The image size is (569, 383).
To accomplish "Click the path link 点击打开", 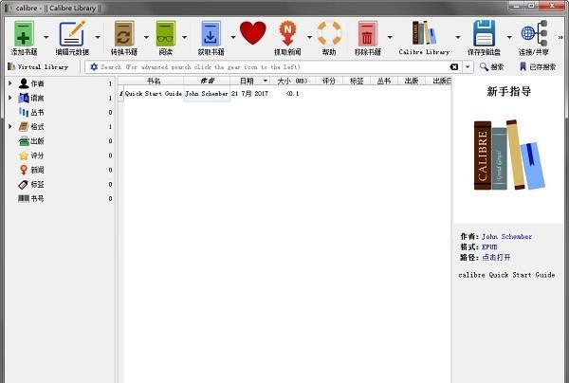I will coord(496,258).
